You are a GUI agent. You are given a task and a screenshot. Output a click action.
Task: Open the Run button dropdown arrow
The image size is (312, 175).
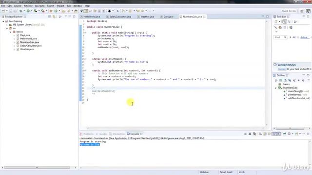[x=32, y=11]
